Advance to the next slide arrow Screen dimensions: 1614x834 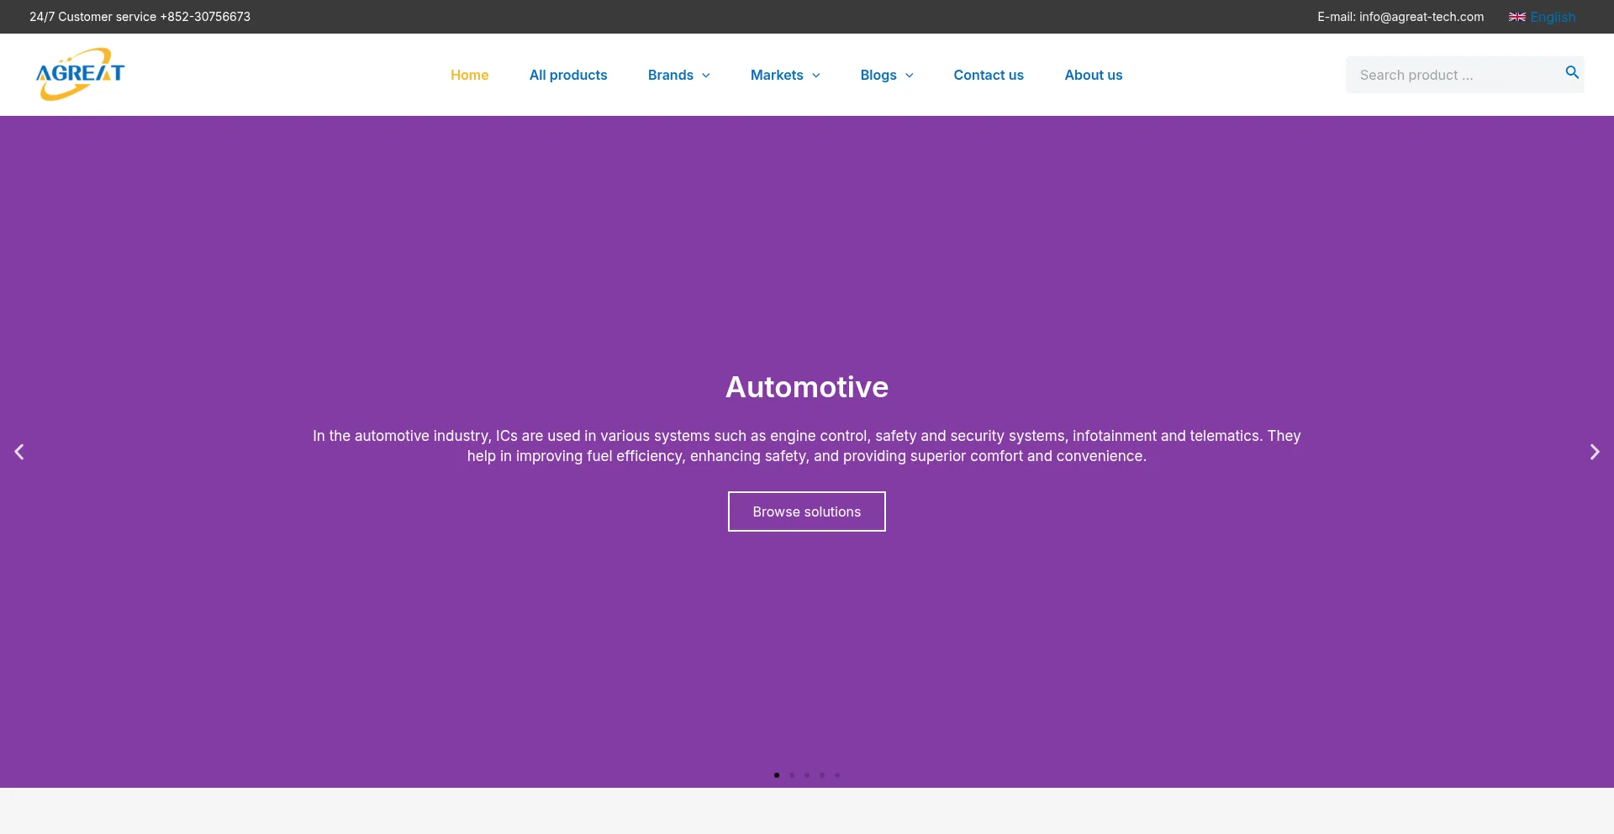tap(1594, 452)
